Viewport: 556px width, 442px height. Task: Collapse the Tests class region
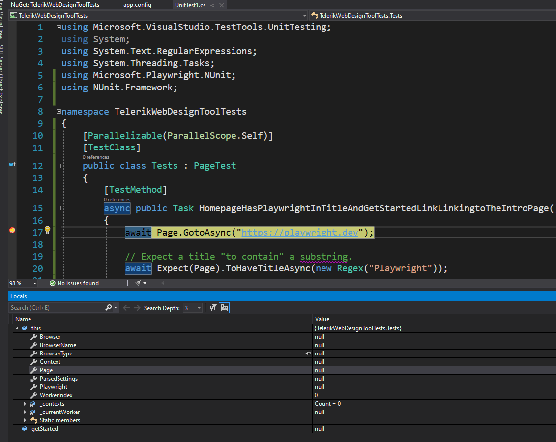click(59, 166)
